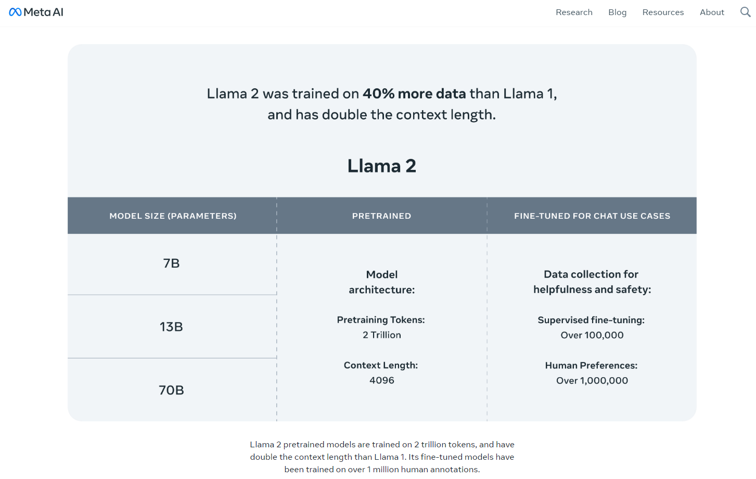Click the 'Human Preferences:' label
756x479 pixels.
pos(591,365)
